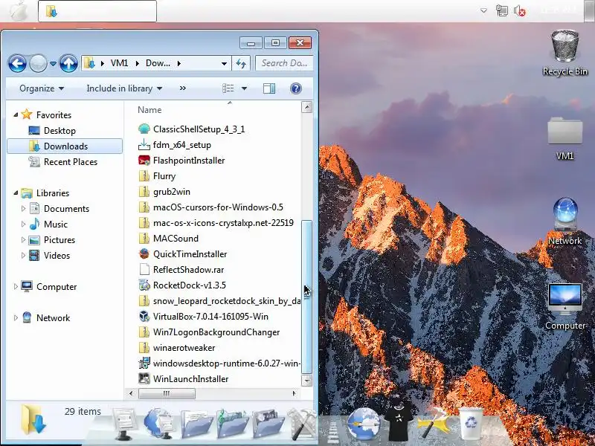Image resolution: width=595 pixels, height=446 pixels.
Task: Open Recent Places in the sidebar
Action: (x=71, y=162)
